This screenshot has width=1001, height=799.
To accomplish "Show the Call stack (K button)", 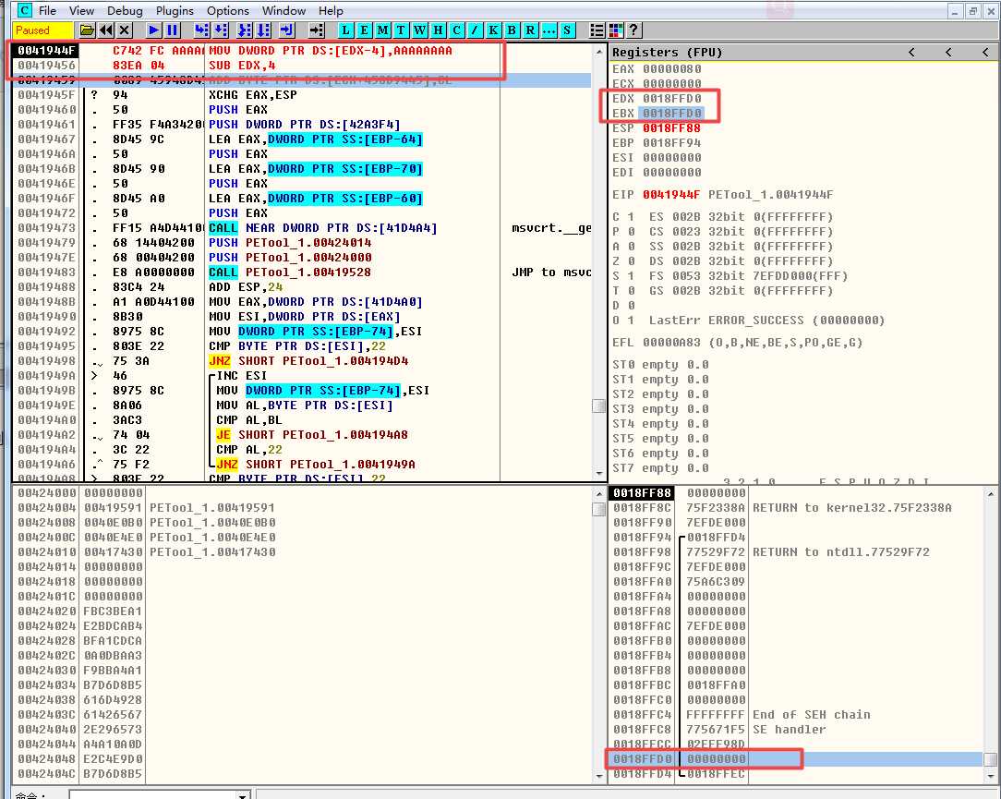I will 494,30.
